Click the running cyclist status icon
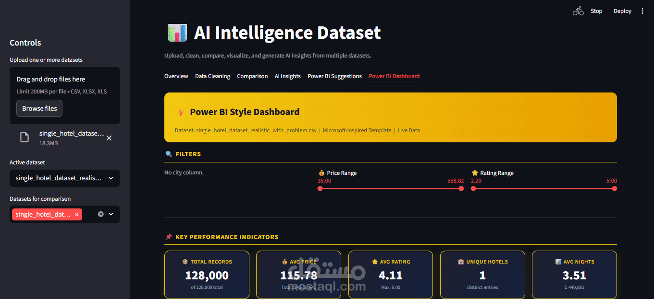 (x=578, y=11)
